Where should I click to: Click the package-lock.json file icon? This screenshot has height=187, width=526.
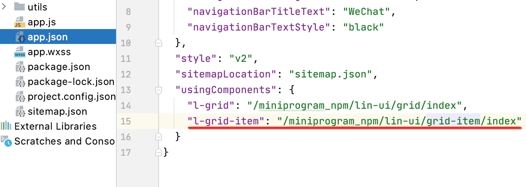click(20, 82)
